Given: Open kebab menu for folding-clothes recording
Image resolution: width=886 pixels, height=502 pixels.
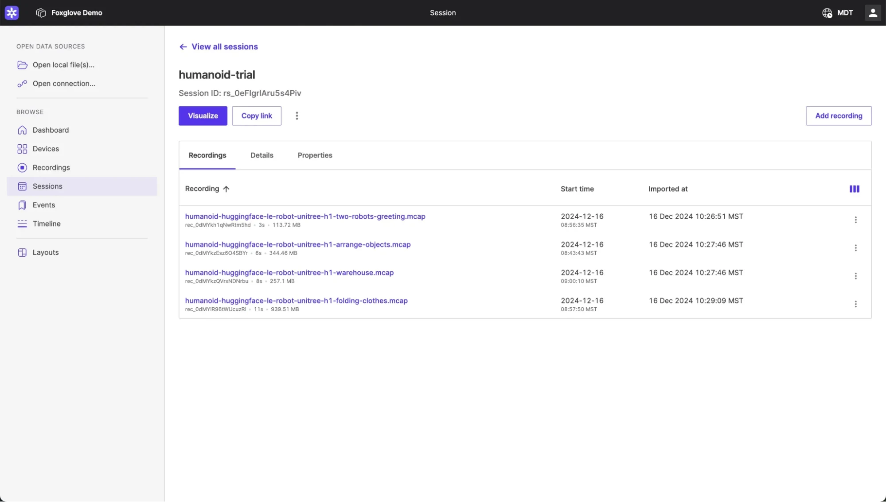Looking at the screenshot, I should 856,304.
